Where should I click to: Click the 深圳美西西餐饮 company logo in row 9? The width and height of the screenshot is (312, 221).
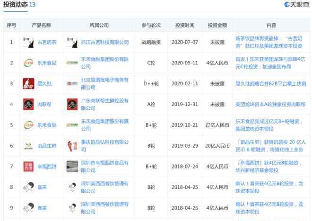pyautogui.click(x=72, y=208)
